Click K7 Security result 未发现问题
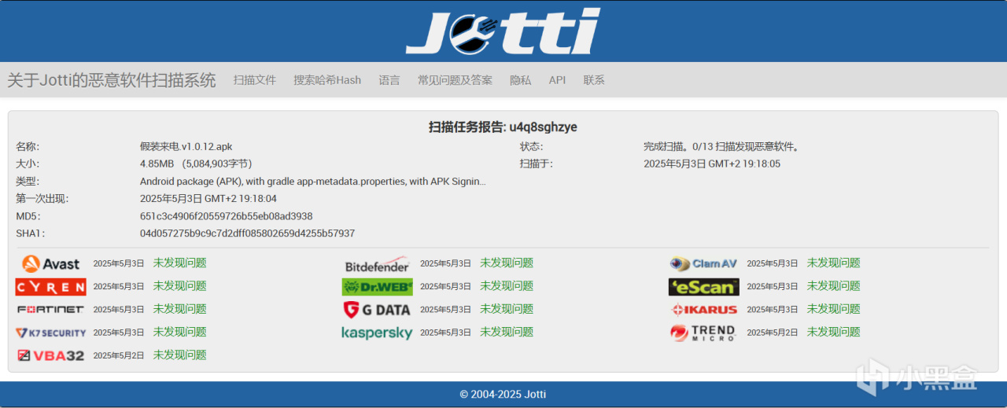 [x=180, y=332]
